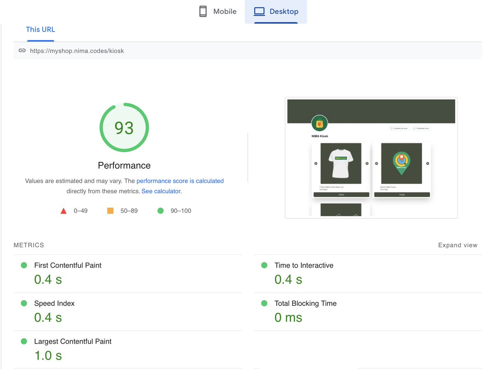493x369 pixels.
Task: Click the desktop laptop icon
Action: [x=259, y=11]
